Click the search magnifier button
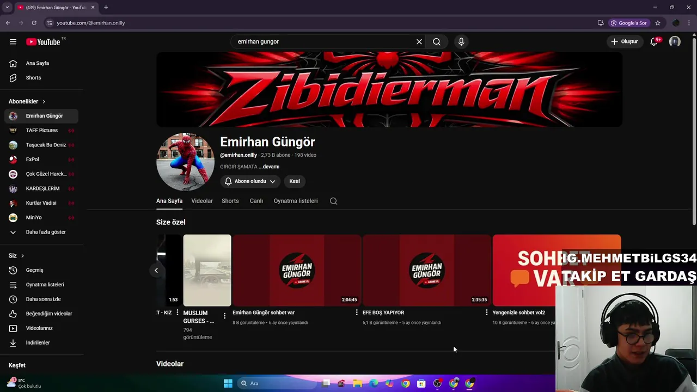Screen dimensions: 697x392 coord(437,42)
